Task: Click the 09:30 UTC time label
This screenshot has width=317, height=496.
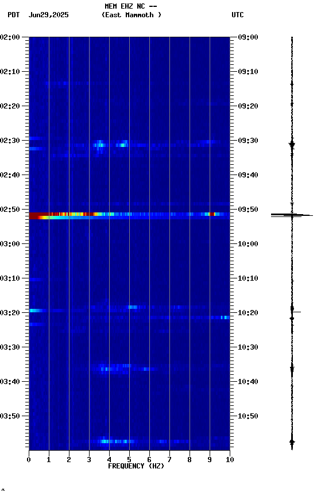Action: pyautogui.click(x=248, y=141)
